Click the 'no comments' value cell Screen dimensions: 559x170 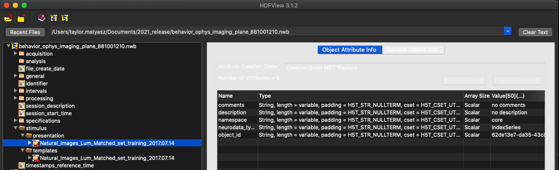(518, 105)
